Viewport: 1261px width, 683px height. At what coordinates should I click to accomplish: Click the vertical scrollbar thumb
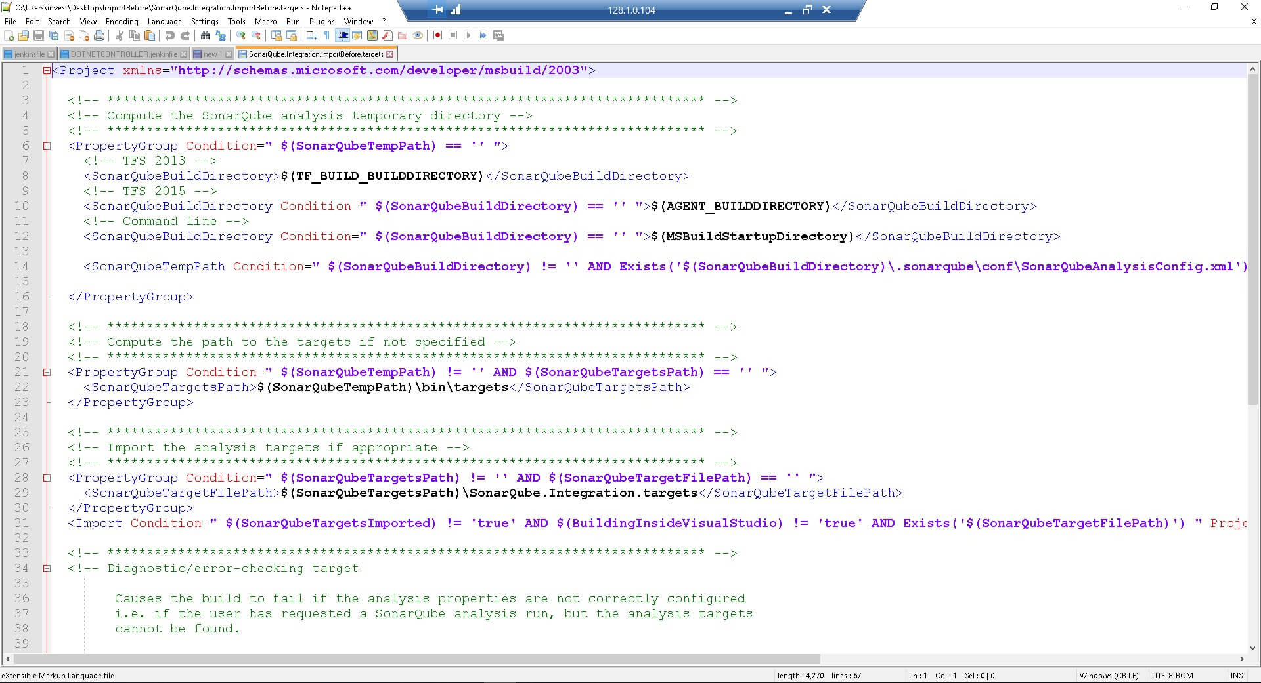[x=1252, y=239]
